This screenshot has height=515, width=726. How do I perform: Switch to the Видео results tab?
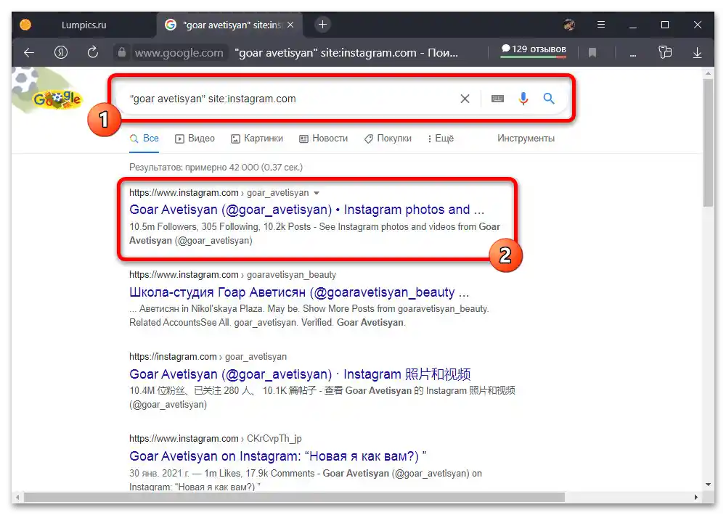click(x=195, y=139)
